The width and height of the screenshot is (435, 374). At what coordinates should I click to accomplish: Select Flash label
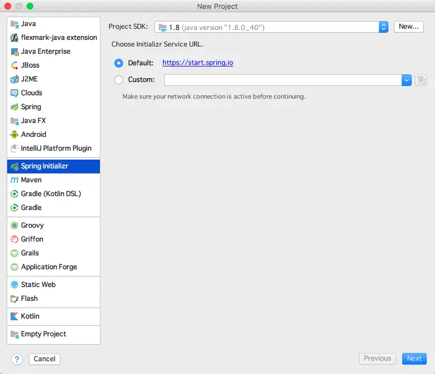point(29,299)
